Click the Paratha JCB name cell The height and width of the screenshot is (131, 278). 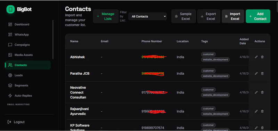80,73
